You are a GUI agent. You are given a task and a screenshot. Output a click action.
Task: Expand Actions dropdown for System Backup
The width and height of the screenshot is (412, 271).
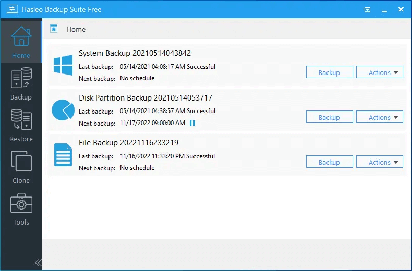point(379,72)
